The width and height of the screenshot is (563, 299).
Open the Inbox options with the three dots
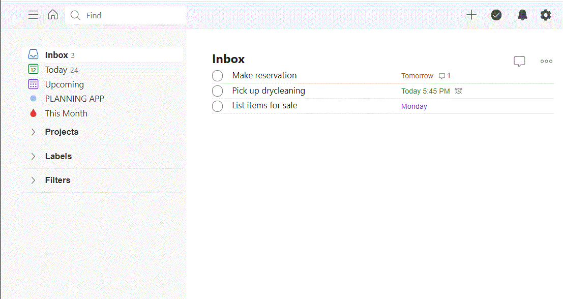click(546, 61)
